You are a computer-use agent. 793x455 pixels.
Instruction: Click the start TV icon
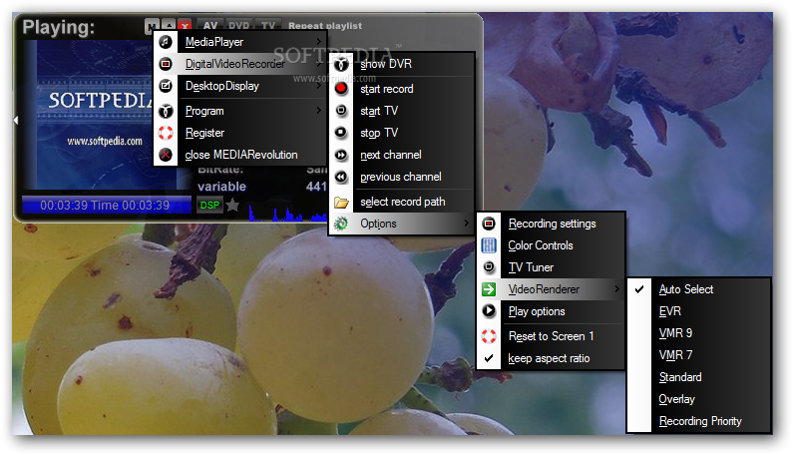point(341,111)
